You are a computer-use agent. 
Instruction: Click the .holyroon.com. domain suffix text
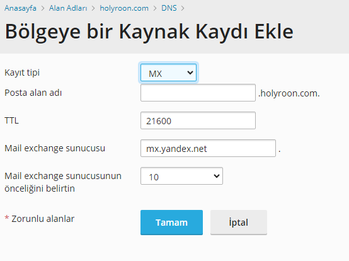(289, 93)
